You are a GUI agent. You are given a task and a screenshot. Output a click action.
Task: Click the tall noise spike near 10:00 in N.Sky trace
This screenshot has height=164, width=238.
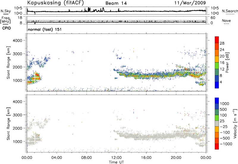tap(103, 9)
